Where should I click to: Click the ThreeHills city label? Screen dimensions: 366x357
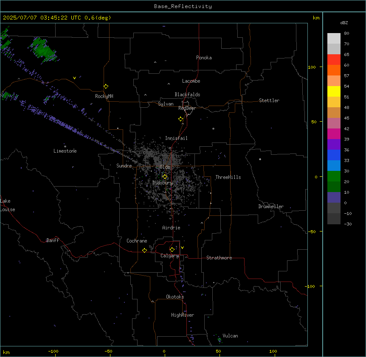tap(228, 177)
